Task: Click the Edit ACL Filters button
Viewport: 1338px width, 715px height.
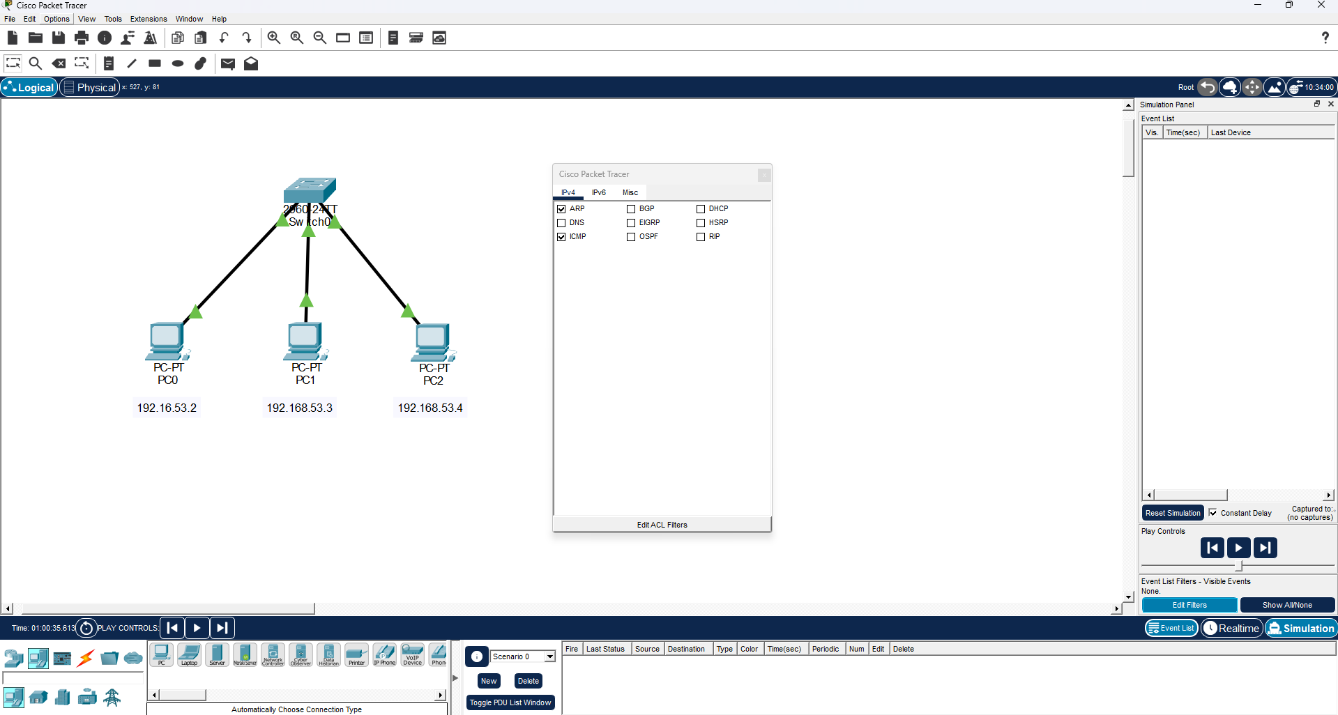Action: [x=662, y=525]
